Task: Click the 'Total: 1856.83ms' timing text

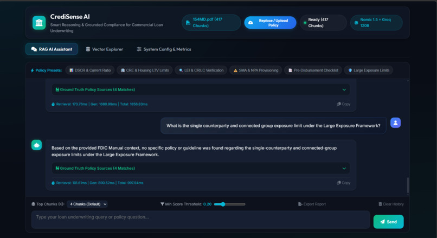Action: coord(134,104)
